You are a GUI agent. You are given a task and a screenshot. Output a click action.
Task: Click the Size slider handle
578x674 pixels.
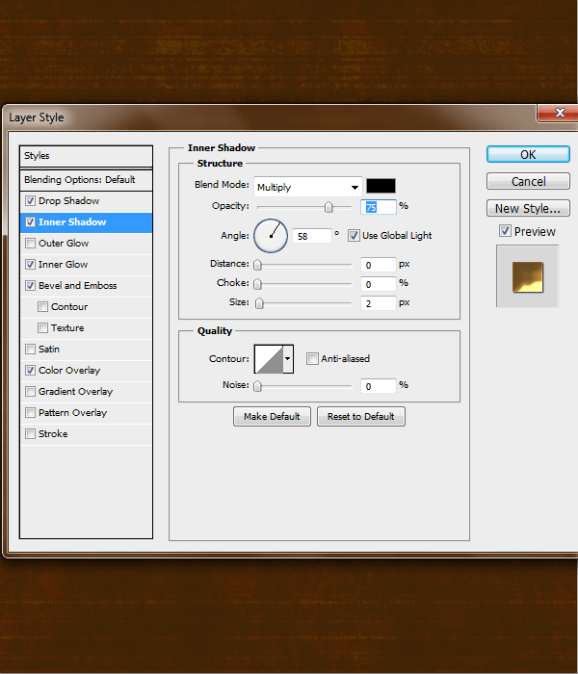[259, 303]
